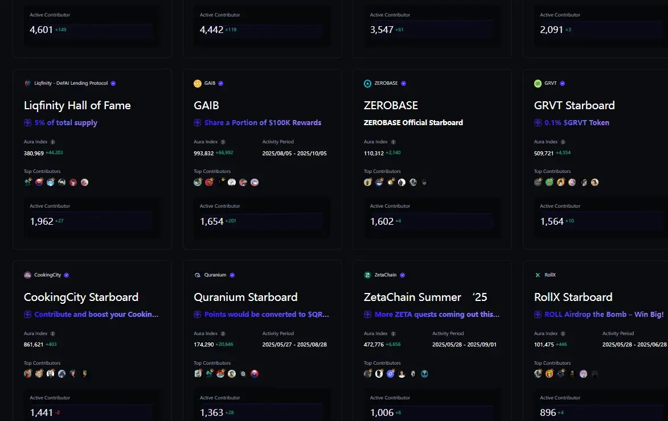Click the verified badge next to ZEROBASE
668x421 pixels.
pyautogui.click(x=403, y=84)
